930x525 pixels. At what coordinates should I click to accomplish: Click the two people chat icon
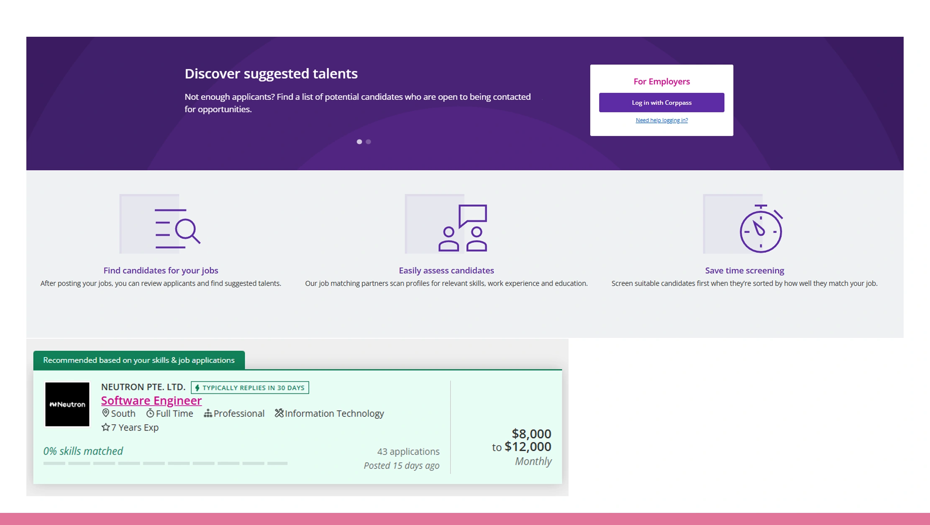coord(463,228)
